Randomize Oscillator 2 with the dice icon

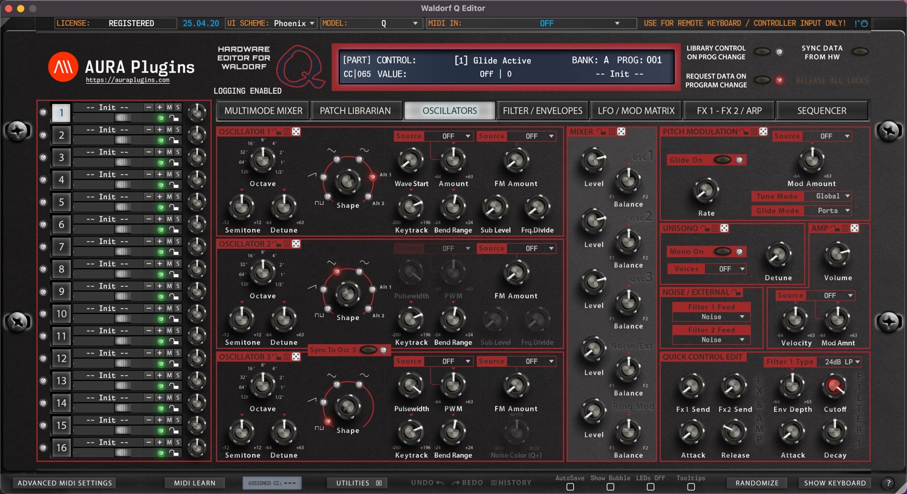click(x=296, y=244)
